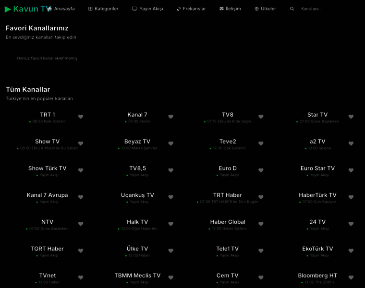
Task: Go to Yayın Akışı page
Action: [x=147, y=9]
